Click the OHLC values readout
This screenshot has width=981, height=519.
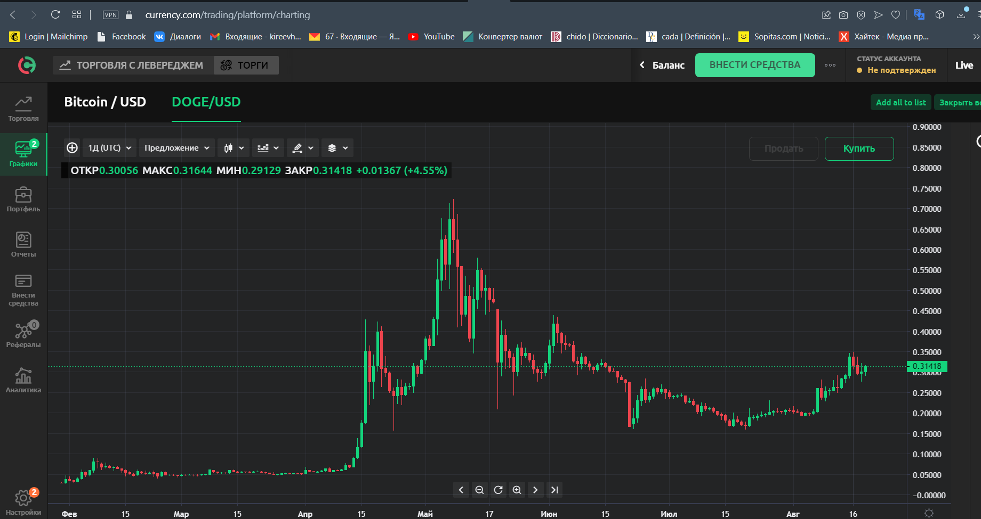click(256, 170)
